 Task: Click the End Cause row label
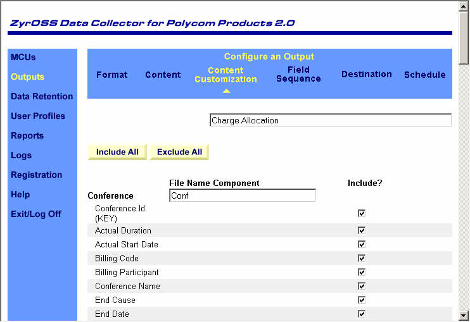pyautogui.click(x=115, y=300)
